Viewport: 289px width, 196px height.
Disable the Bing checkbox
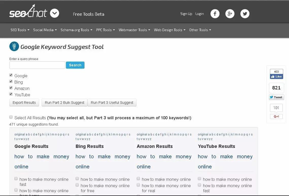[x=11, y=82]
